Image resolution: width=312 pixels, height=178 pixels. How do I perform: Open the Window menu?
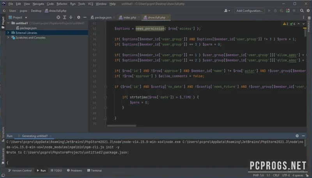click(101, 4)
